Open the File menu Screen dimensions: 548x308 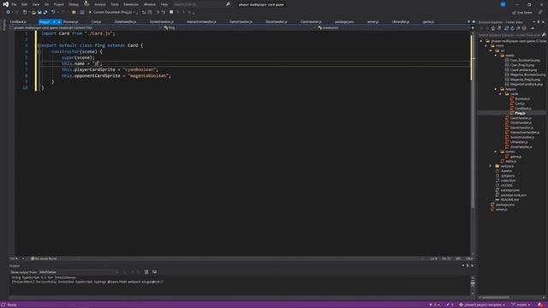click(14, 4)
